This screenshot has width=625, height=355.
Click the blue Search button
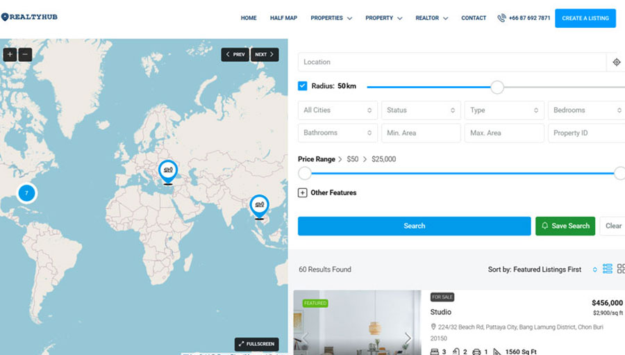coord(414,226)
